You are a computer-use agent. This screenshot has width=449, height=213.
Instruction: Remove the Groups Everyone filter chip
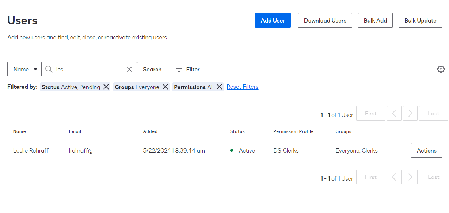165,87
